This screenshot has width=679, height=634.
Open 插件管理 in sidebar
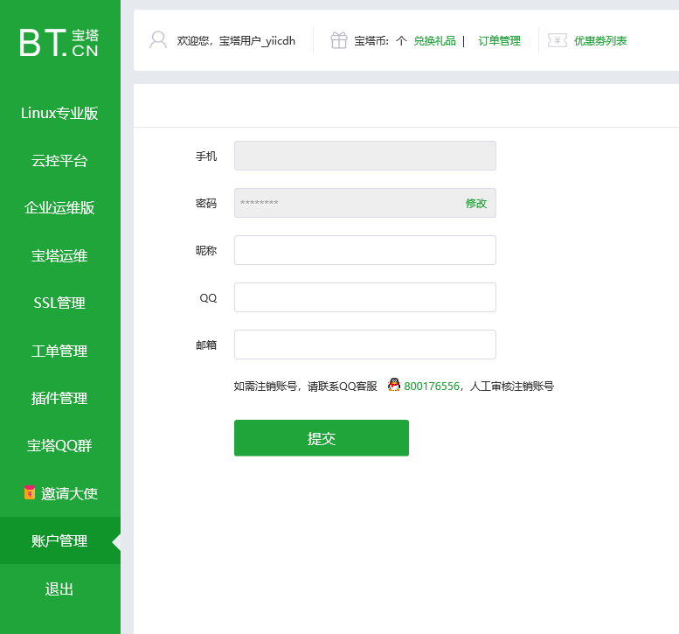59,398
